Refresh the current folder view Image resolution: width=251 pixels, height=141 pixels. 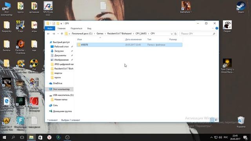pyautogui.click(x=175, y=34)
